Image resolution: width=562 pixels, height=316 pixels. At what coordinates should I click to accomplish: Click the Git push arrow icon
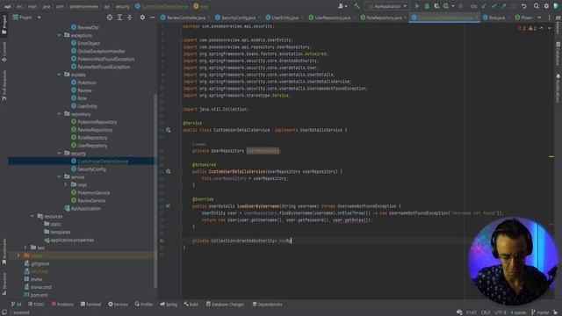tap(503, 6)
